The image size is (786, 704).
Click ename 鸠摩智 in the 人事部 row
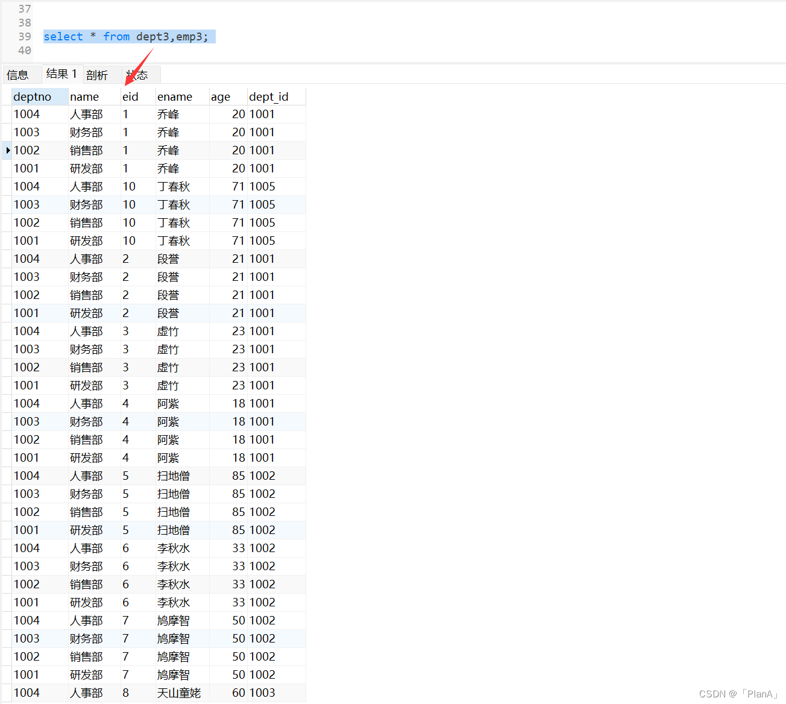(x=182, y=620)
